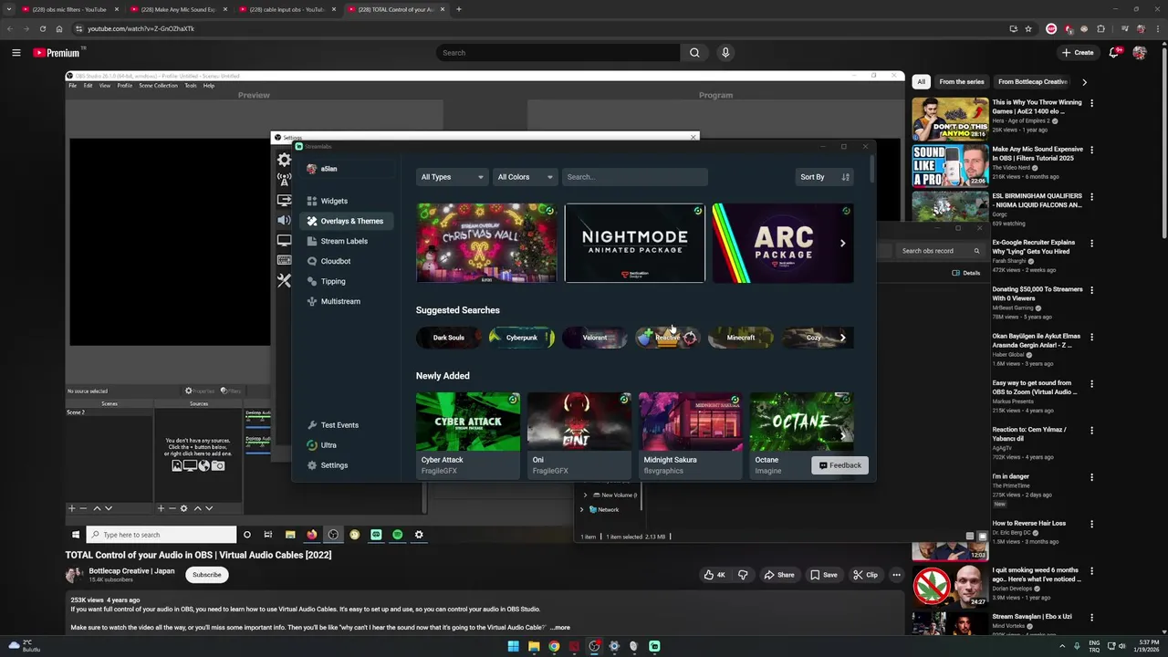The image size is (1168, 657).
Task: Open the YouTube hamburger guide menu
Action: 16,53
